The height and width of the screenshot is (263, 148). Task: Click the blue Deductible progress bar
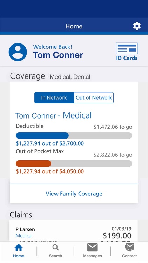(74, 135)
